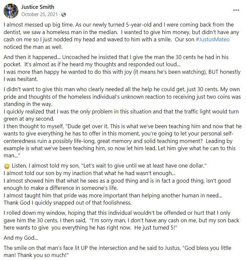Click the flushed face emoji before Listen

(7, 166)
